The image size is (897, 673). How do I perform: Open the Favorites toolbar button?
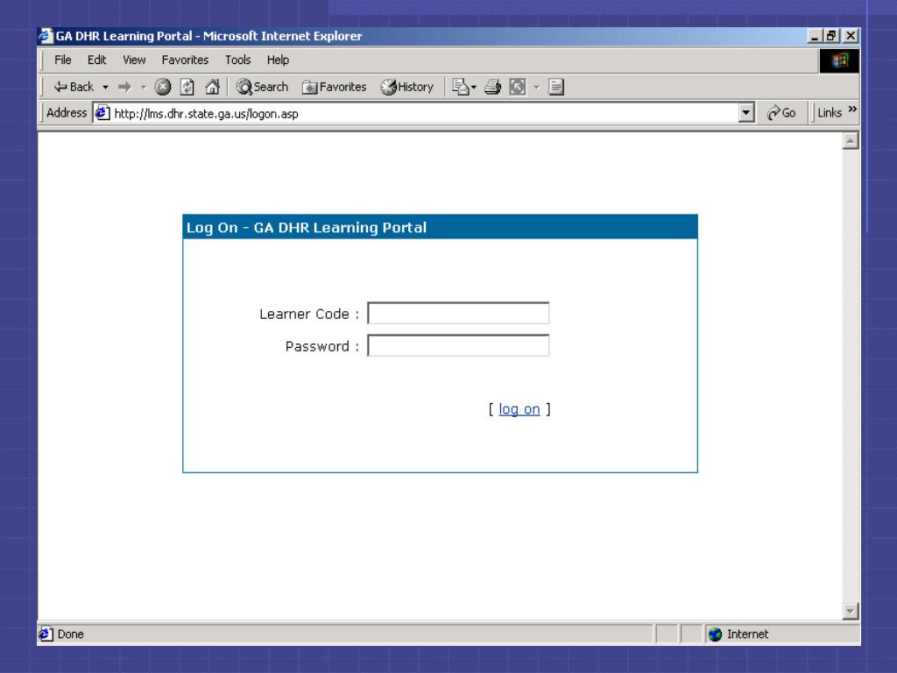point(335,87)
